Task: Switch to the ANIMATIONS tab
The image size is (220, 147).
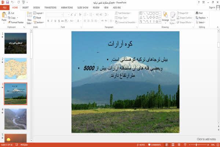Action: (67, 8)
